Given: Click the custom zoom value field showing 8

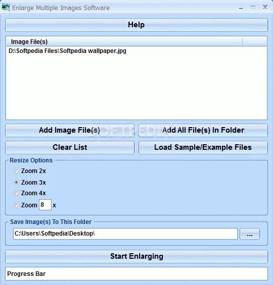Looking at the screenshot, I should click(x=45, y=205).
